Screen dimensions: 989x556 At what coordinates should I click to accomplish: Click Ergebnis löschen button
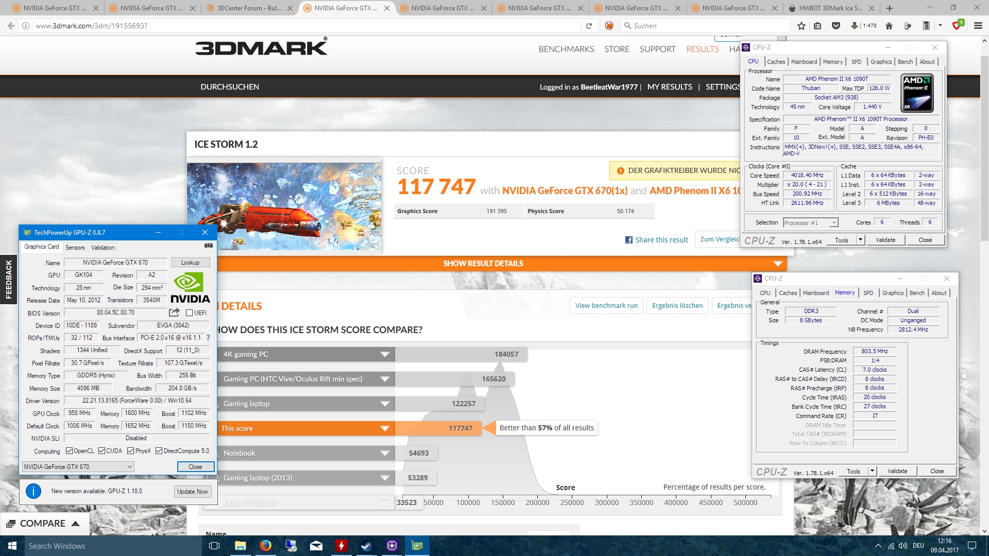click(x=677, y=305)
